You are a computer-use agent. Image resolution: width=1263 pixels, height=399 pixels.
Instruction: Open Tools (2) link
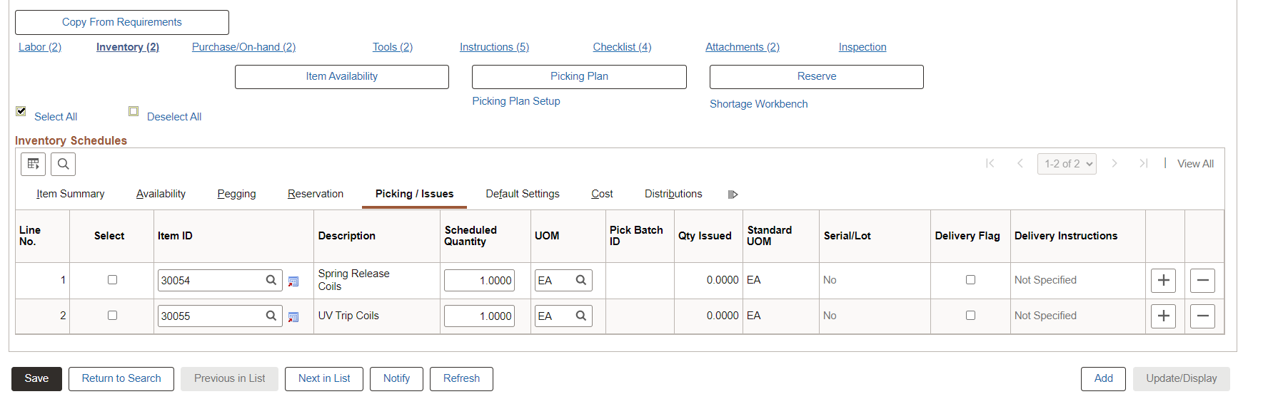coord(393,47)
